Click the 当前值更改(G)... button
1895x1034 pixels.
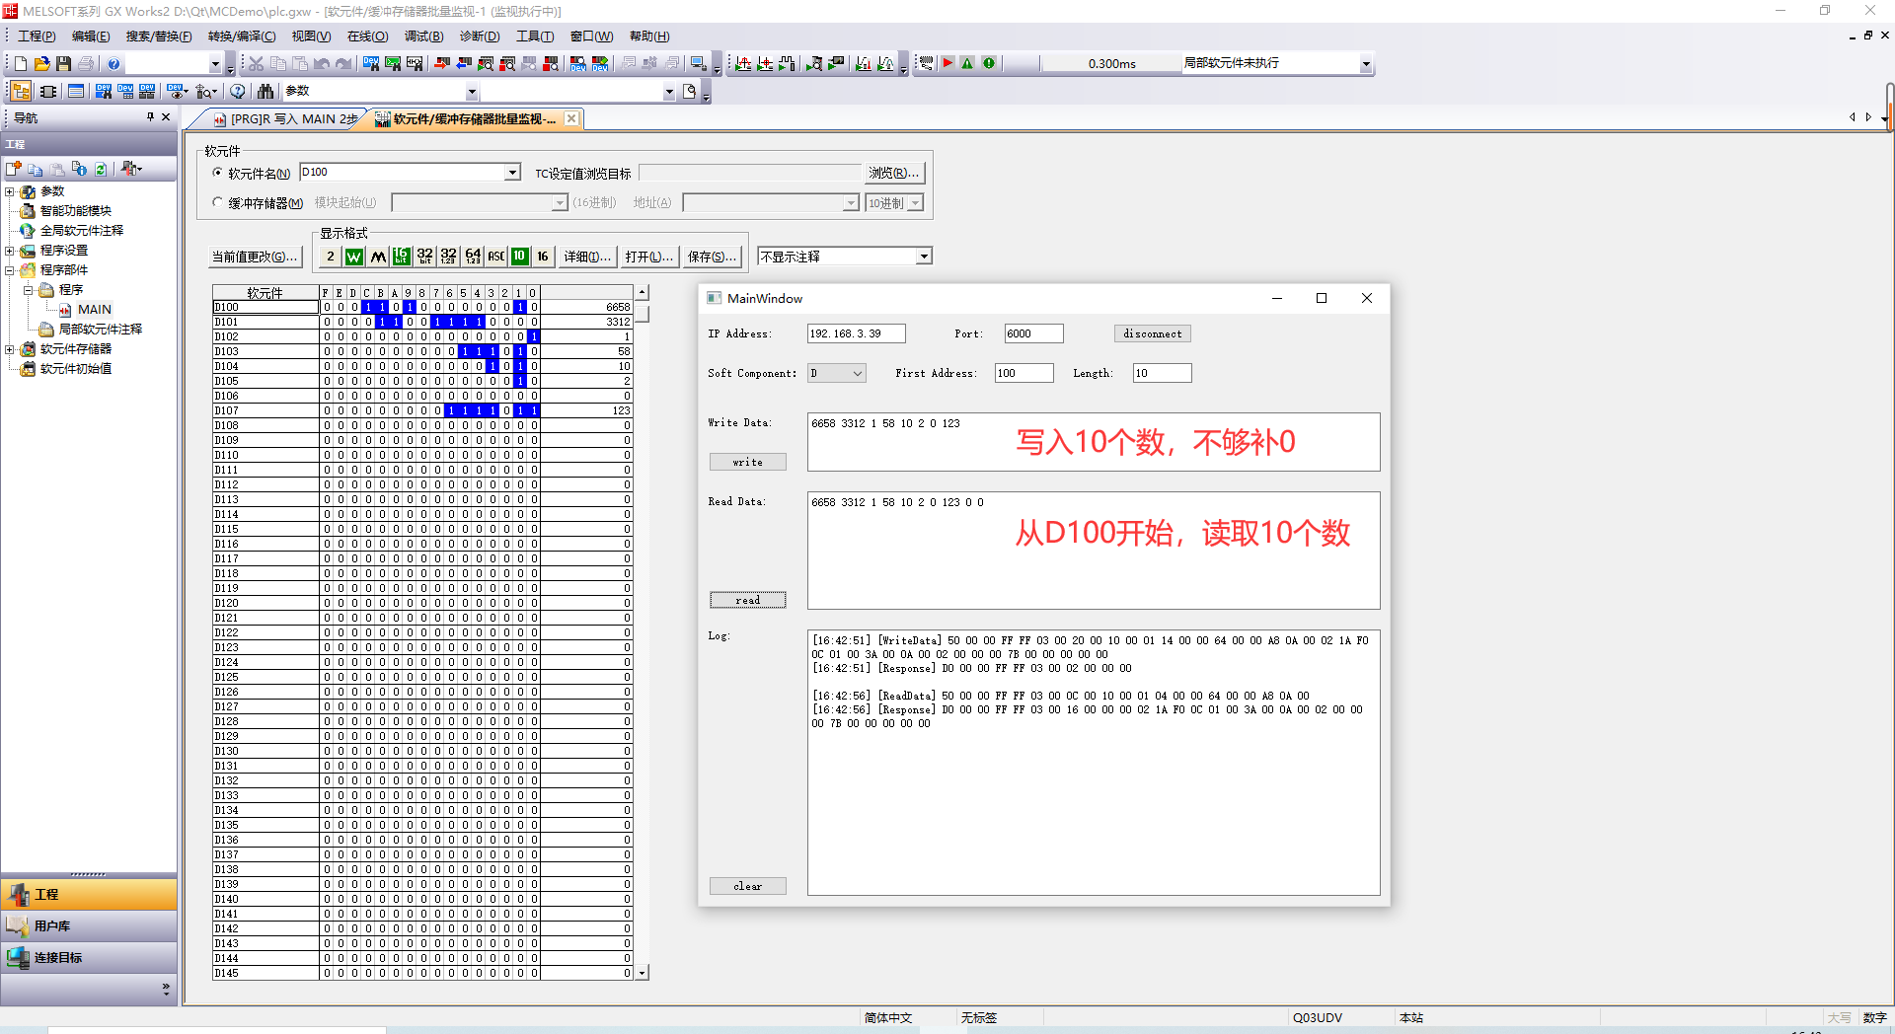pos(255,257)
